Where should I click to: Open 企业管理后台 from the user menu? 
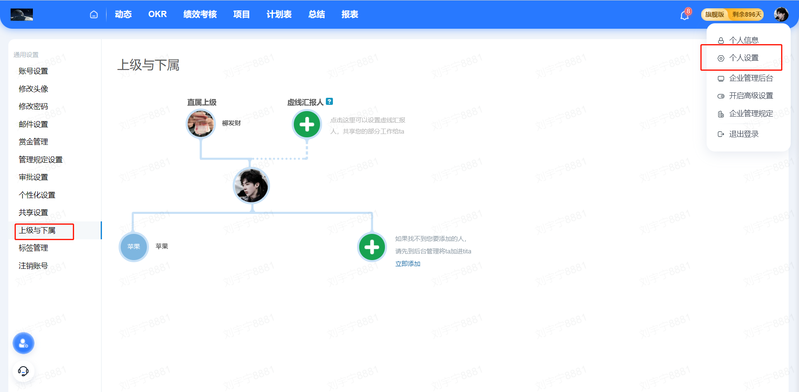[751, 78]
